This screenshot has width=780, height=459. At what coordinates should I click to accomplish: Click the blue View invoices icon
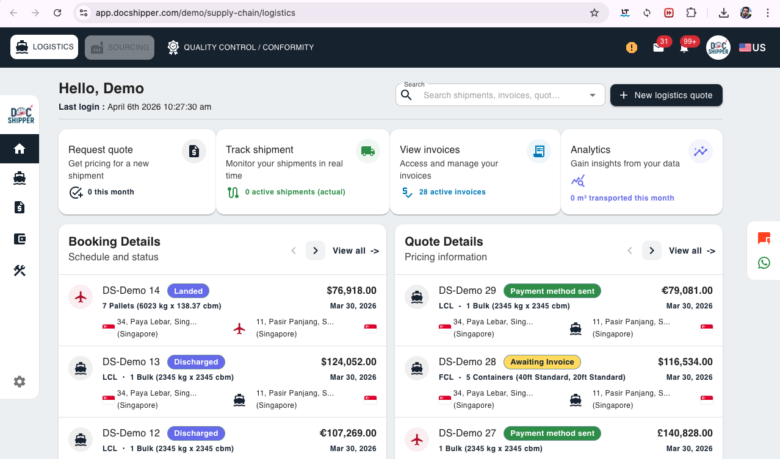pos(539,151)
